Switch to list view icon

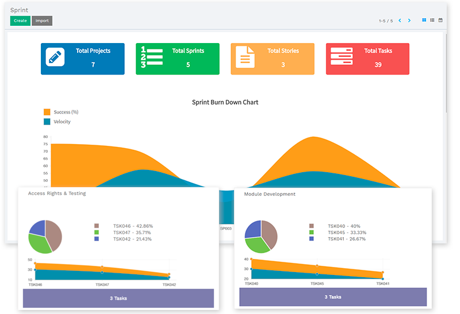[x=432, y=20]
